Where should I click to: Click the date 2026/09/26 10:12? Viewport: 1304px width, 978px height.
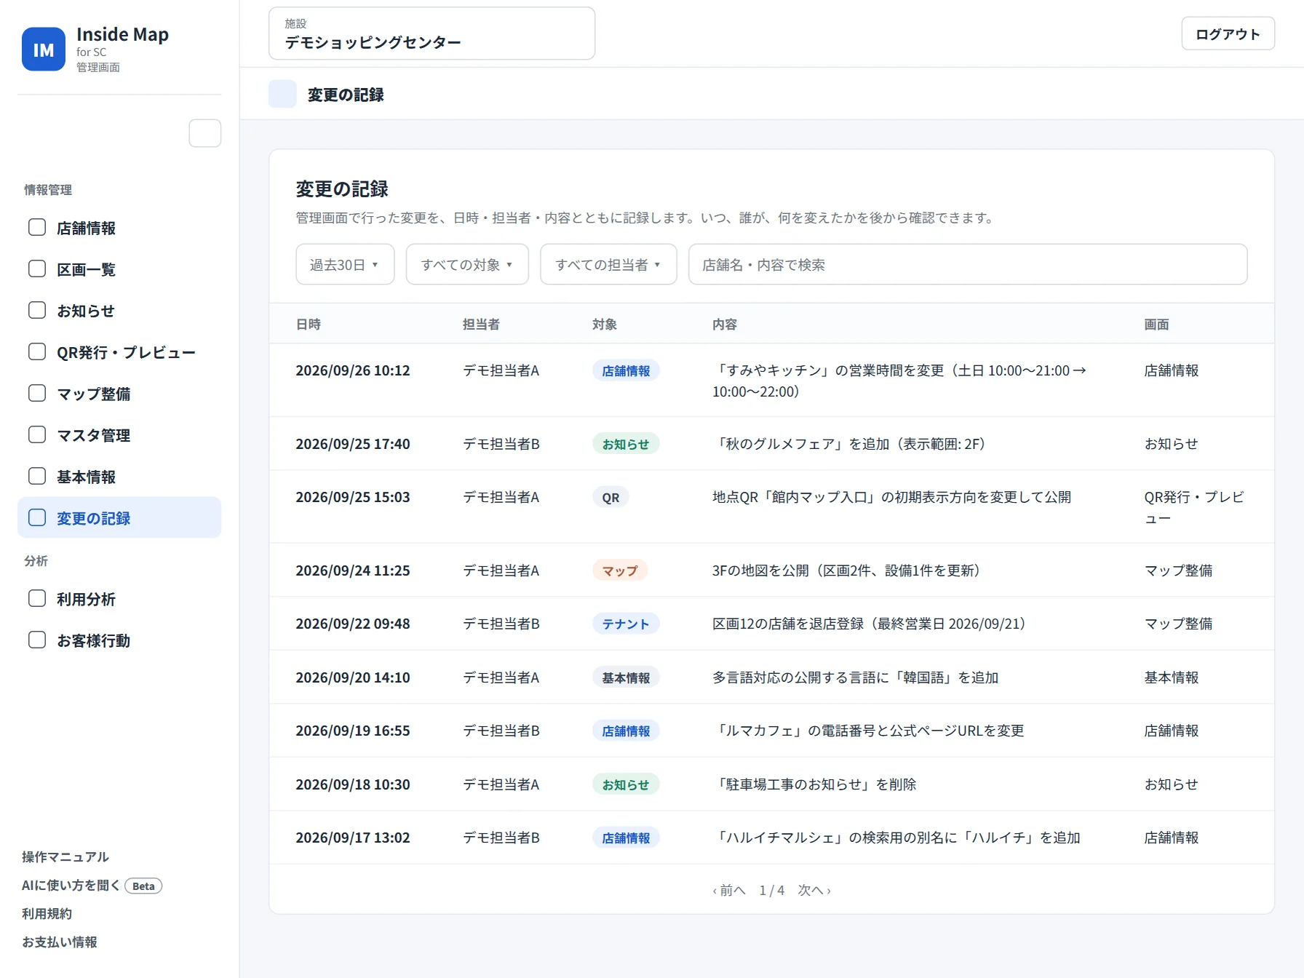pyautogui.click(x=353, y=370)
